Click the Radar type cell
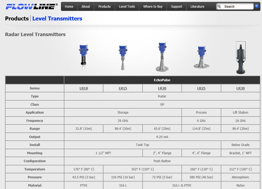This screenshot has width=262, height=189. click(162, 96)
